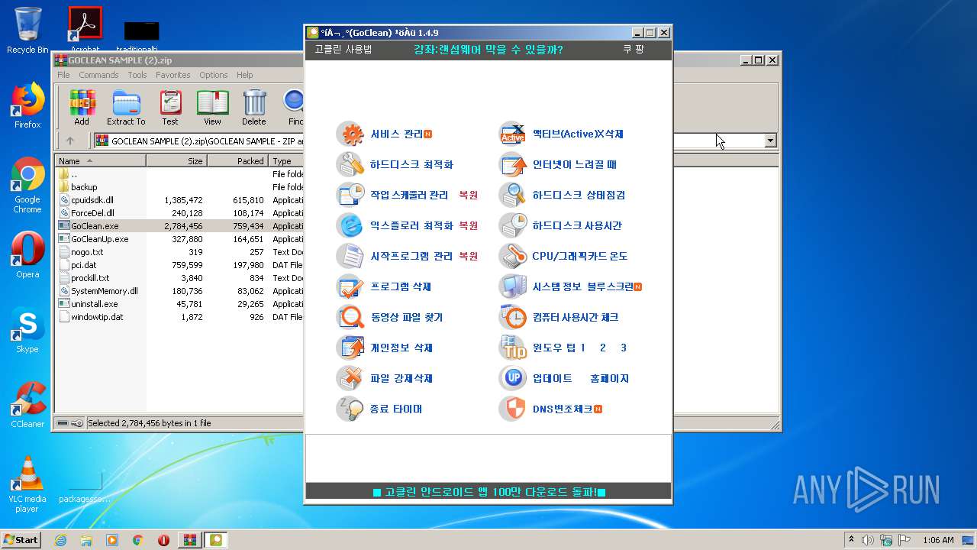Viewport: 977px width, 550px height.
Task: Open 액티브(Active)X삭제 icon
Action: (513, 134)
